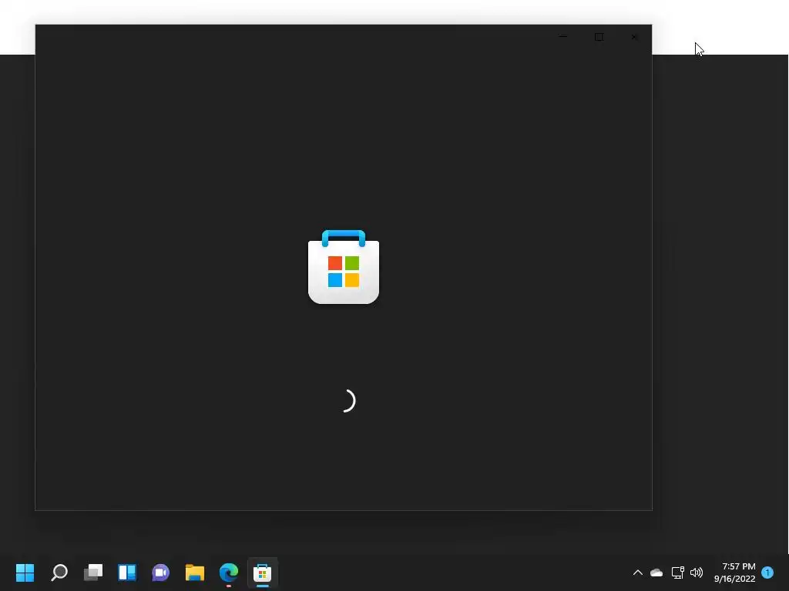Click the Microsoft Store splash logo
789x591 pixels.
344,267
